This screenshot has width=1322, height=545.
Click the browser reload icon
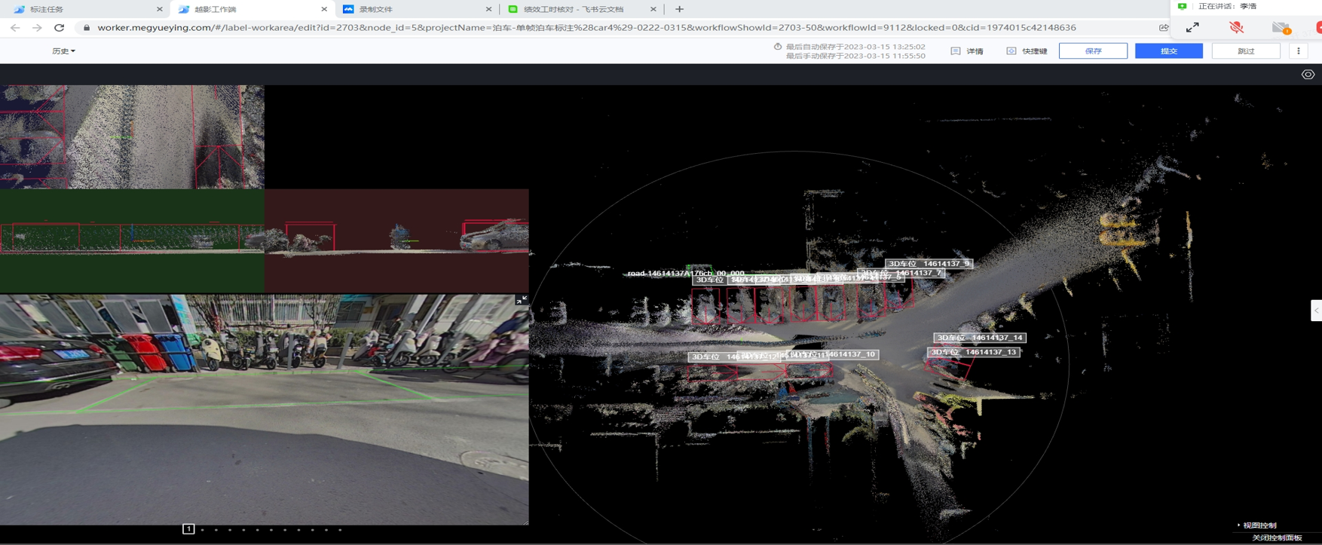(x=59, y=28)
